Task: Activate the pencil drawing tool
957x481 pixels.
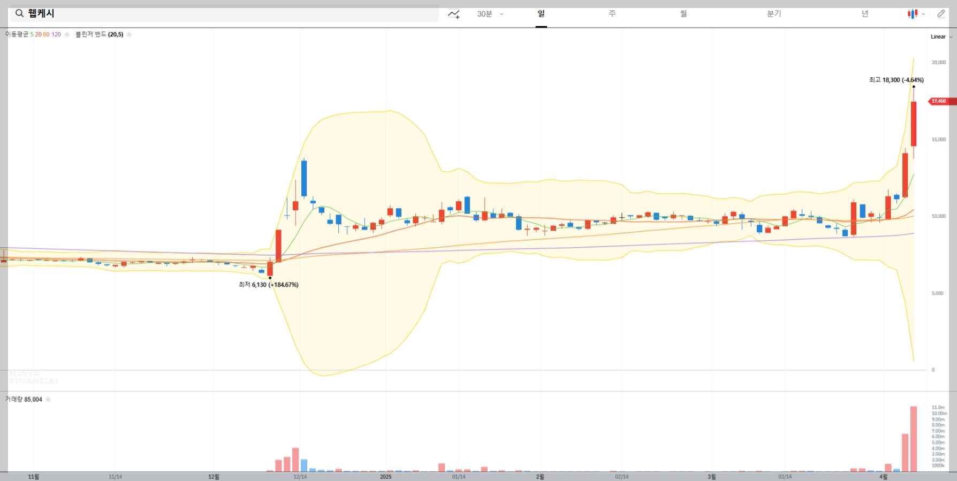Action: pos(941,14)
